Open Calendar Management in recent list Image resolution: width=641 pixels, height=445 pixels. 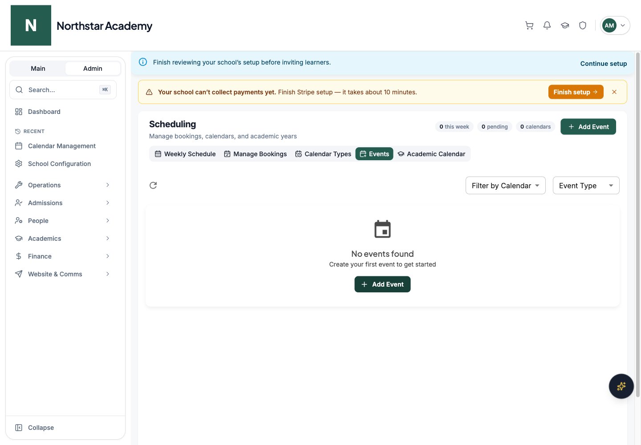63,146
